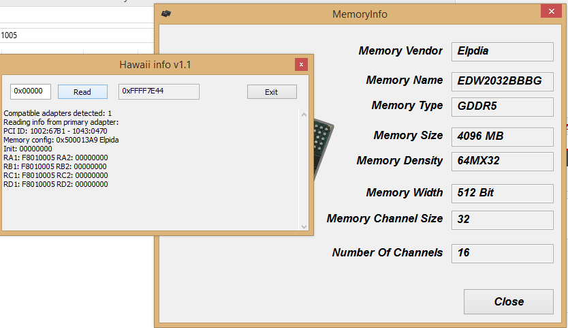The height and width of the screenshot is (328, 568).
Task: Click the 'Init: 00000000' line
Action: click(28, 149)
